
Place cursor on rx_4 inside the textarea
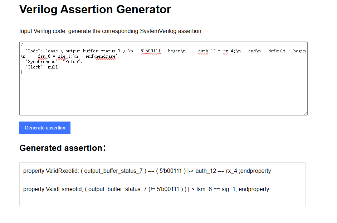pos(228,51)
